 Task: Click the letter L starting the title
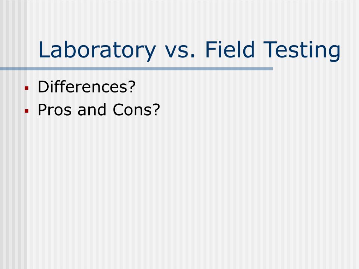[x=44, y=49]
